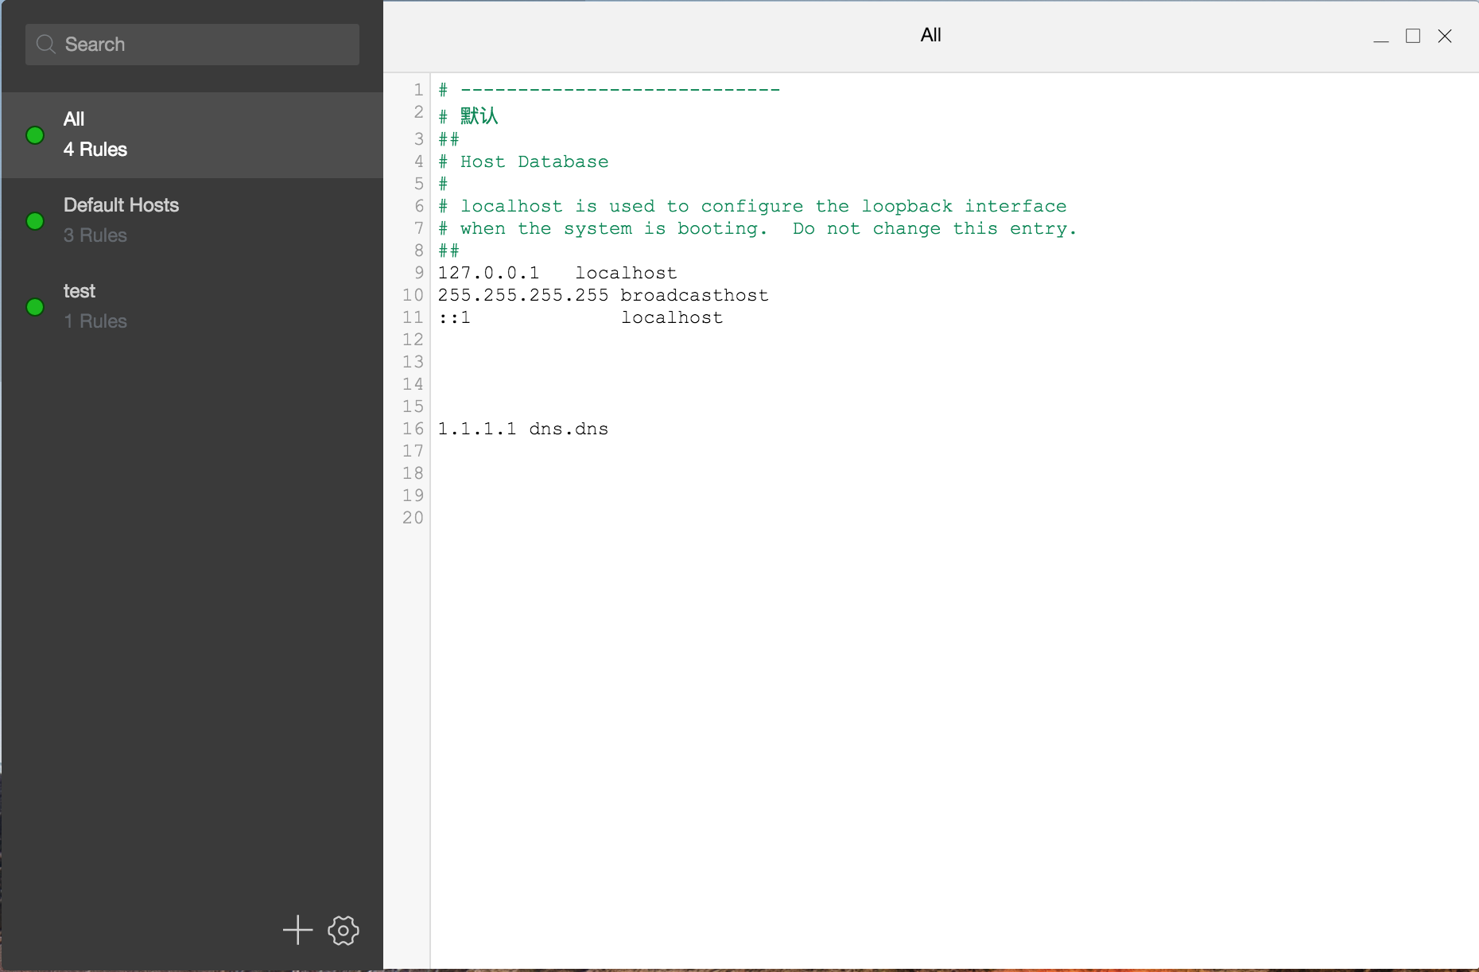Screen dimensions: 1479x972
Task: Toggle the green status dot for All
Action: click(x=35, y=135)
